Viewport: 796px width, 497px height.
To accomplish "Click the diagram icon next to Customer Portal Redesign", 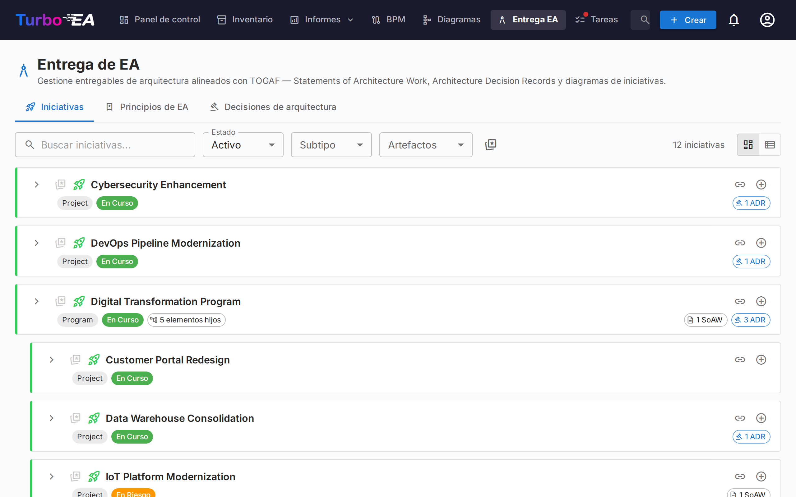I will 75,360.
